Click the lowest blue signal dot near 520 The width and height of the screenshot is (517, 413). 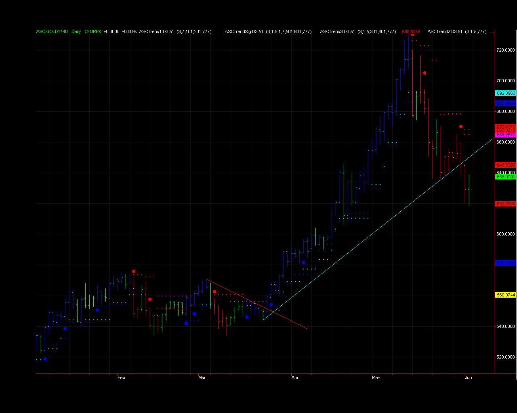click(x=45, y=359)
